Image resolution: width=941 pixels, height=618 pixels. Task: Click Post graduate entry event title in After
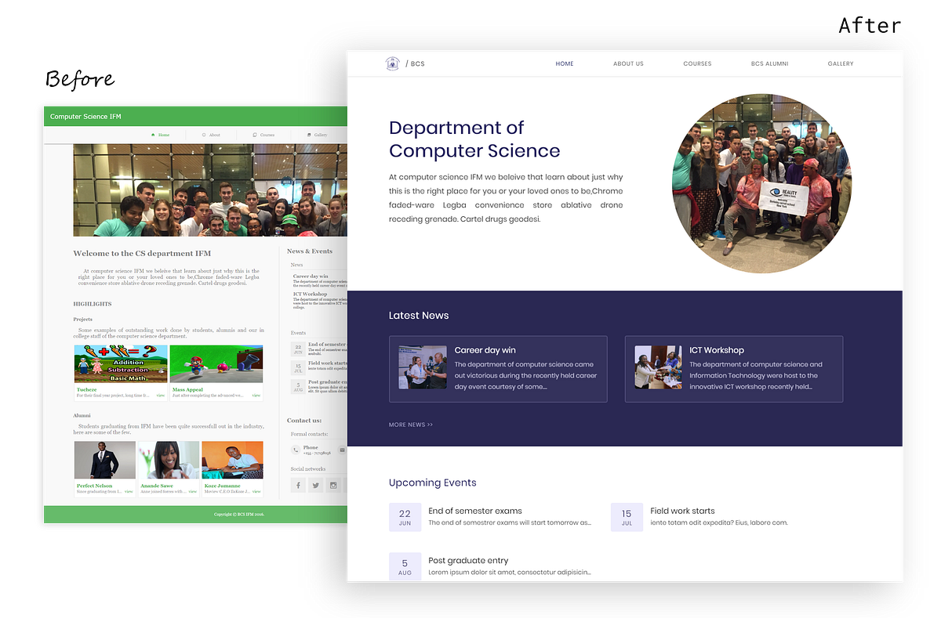(468, 560)
